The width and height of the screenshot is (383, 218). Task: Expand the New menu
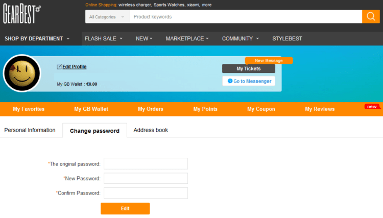click(x=144, y=39)
